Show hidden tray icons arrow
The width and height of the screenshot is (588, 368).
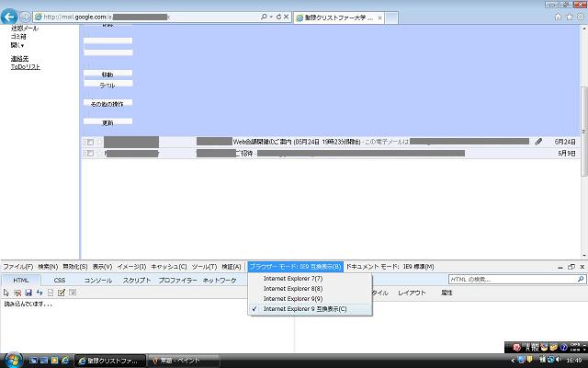[513, 360]
